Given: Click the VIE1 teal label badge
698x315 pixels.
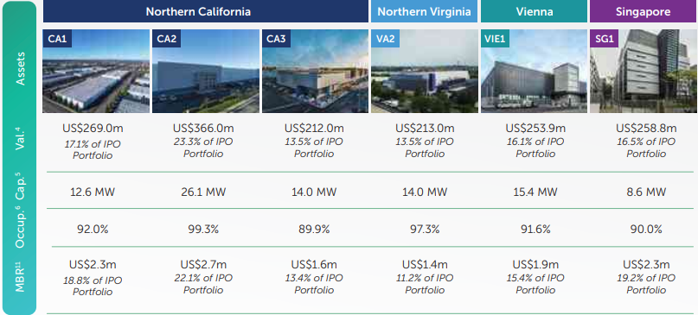Looking at the screenshot, I should point(496,39).
